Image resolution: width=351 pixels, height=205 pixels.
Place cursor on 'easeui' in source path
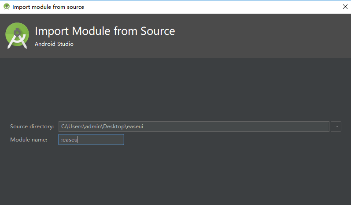point(135,127)
